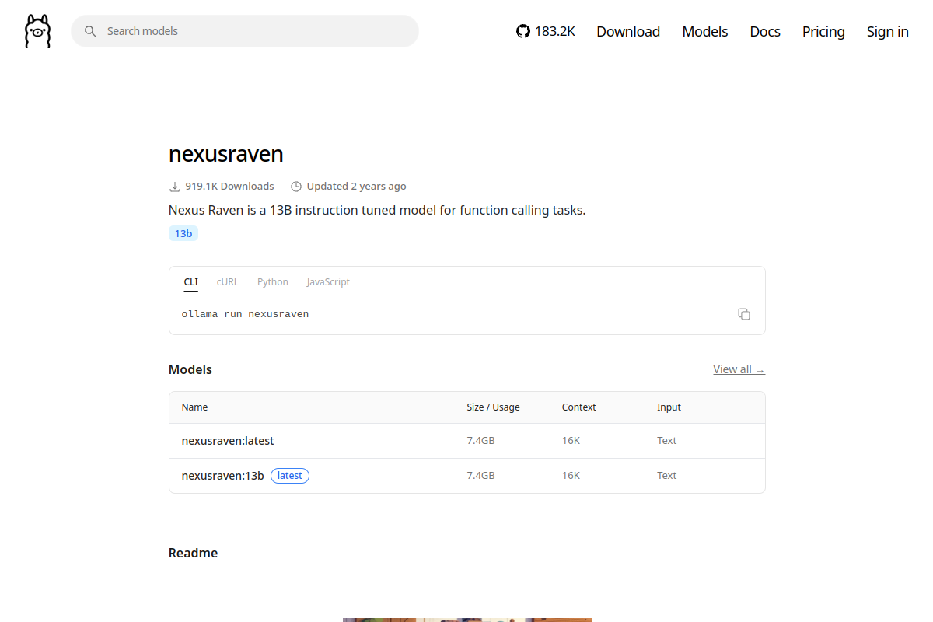Click the Context column header
This screenshot has height=622, width=933.
tap(579, 407)
